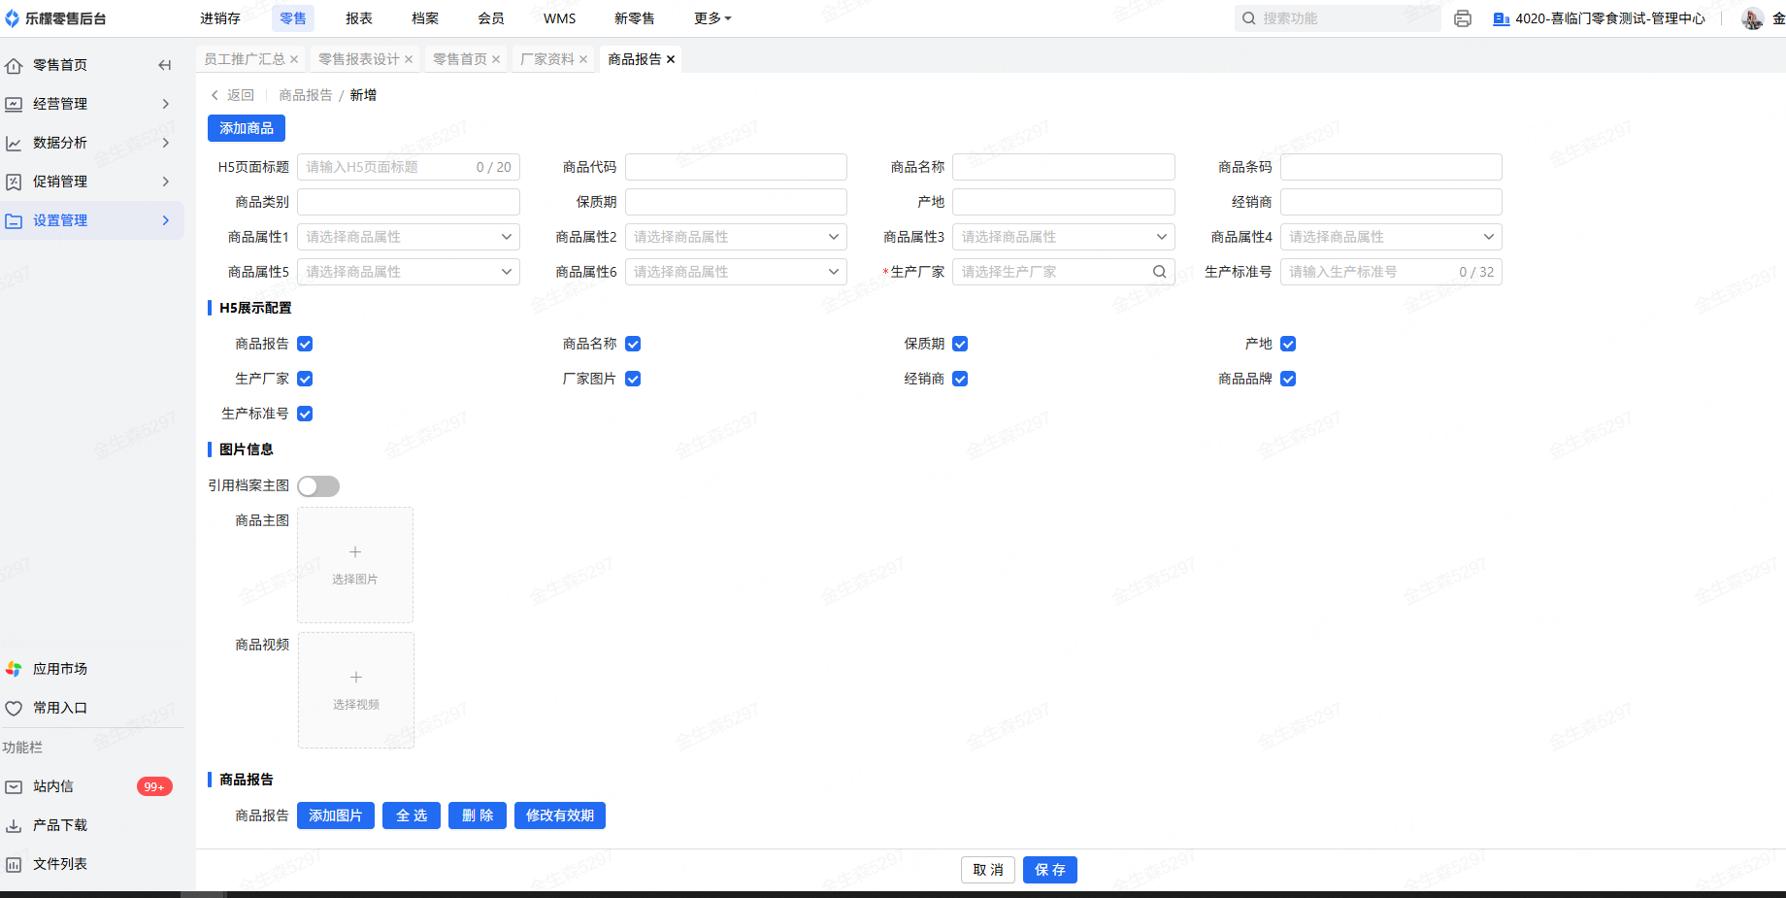Viewport: 1786px width, 898px height.
Task: Click the 全选 button
Action: click(x=412, y=815)
